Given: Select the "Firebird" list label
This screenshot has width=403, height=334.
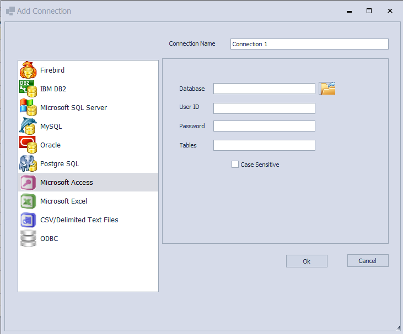Looking at the screenshot, I should click(x=52, y=70).
